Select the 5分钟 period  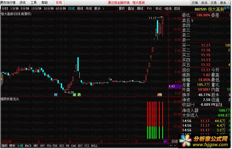pyautogui.click(x=25, y=9)
